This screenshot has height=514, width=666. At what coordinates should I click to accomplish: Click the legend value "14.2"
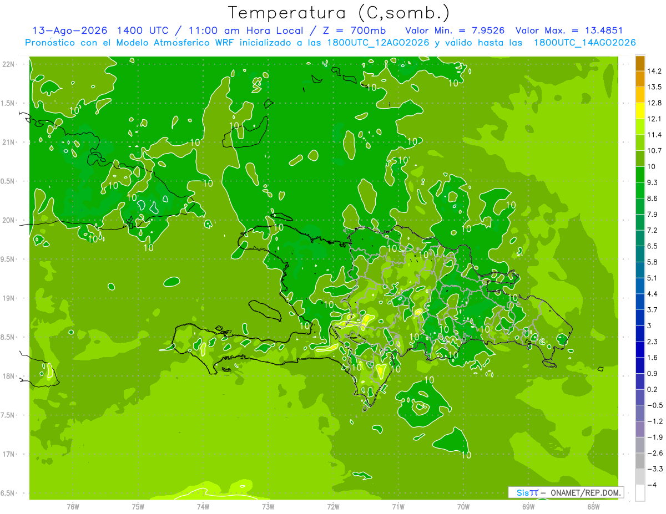coord(655,71)
